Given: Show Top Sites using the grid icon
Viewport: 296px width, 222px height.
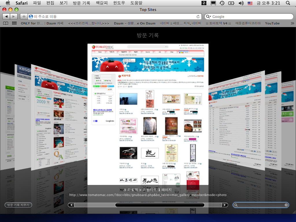Looking at the screenshot, I should [14, 23].
